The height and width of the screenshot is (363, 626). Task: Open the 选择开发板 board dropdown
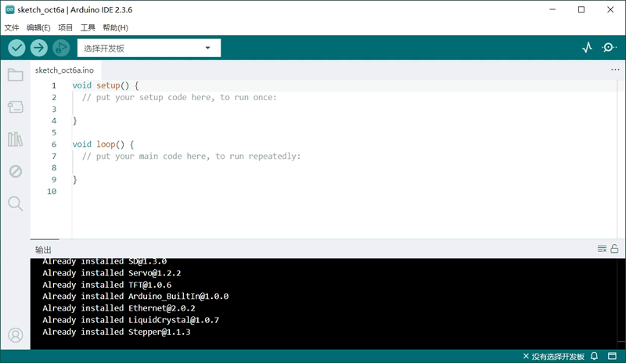point(149,48)
